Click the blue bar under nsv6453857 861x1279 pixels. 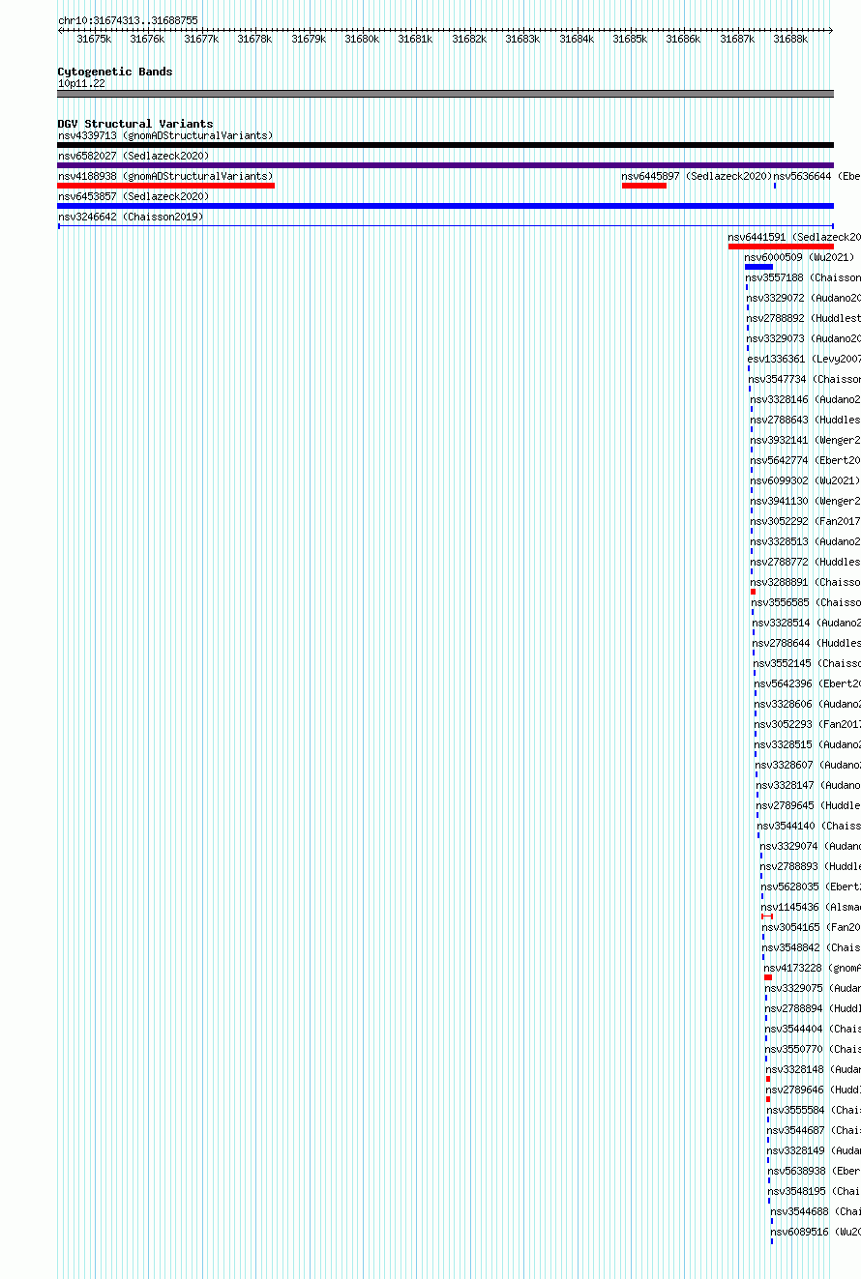[445, 206]
